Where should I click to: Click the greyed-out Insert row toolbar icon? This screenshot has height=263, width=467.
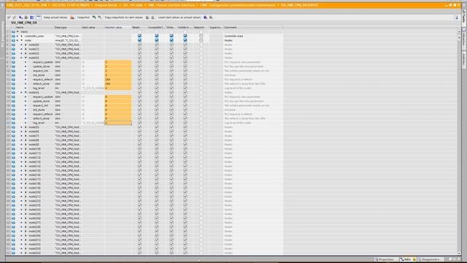click(9, 18)
